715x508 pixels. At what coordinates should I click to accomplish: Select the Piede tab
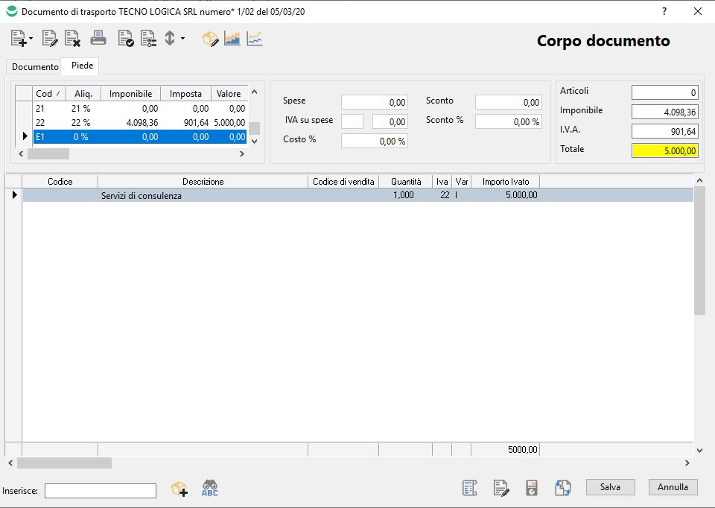click(82, 66)
